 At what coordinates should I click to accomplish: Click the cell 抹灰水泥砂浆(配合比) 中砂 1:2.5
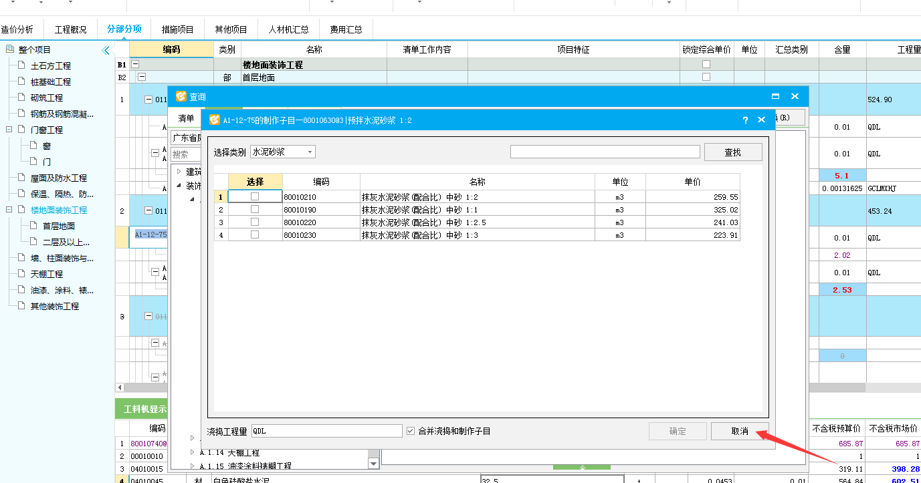coord(478,222)
